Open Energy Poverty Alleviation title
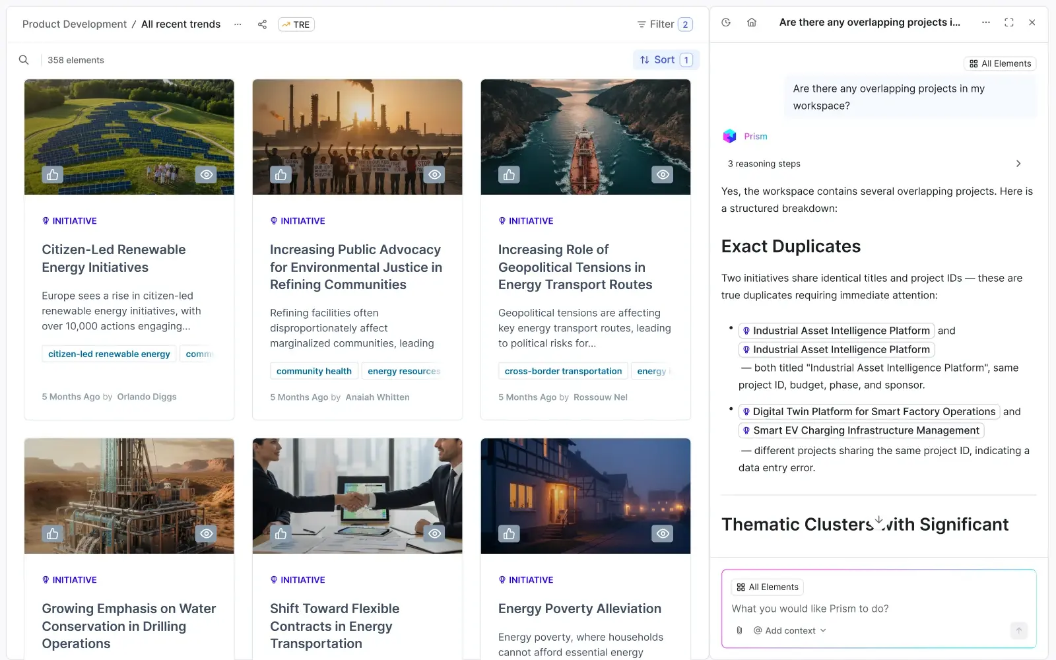1056x660 pixels. pos(579,609)
